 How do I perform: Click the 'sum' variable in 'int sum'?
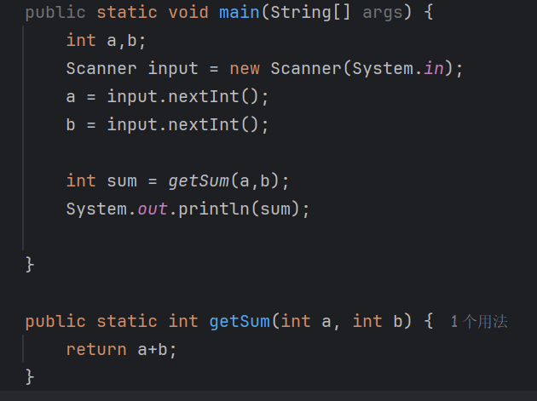[x=122, y=180]
